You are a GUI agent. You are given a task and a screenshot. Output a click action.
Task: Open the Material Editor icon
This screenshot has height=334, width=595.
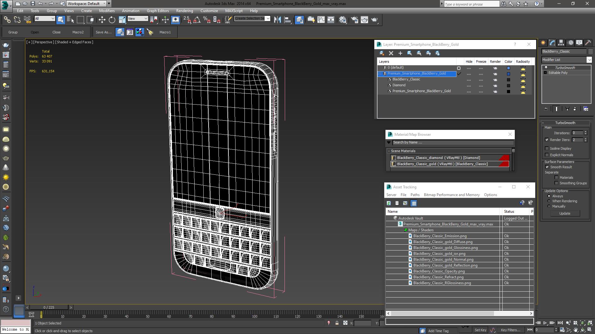click(x=343, y=20)
